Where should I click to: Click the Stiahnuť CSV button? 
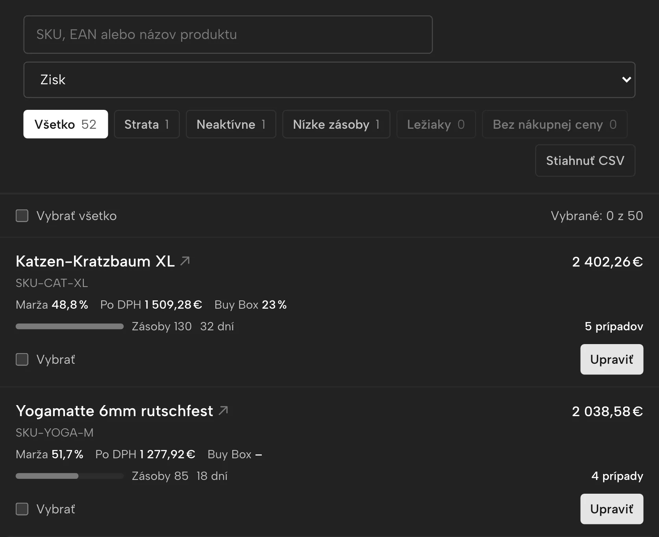[585, 161]
